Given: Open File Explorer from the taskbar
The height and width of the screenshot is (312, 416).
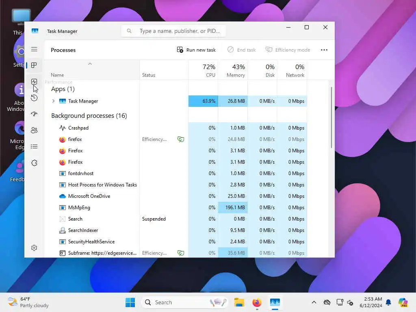Looking at the screenshot, I should pyautogui.click(x=239, y=302).
